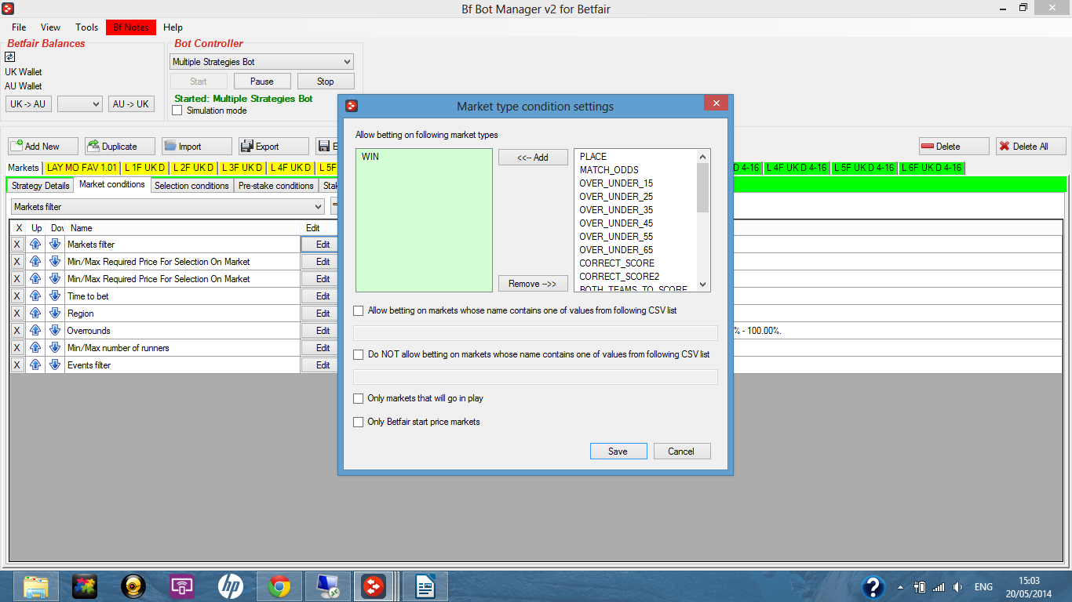
Task: Select the L 6F UK D 4-16 strategy tab
Action: click(931, 168)
